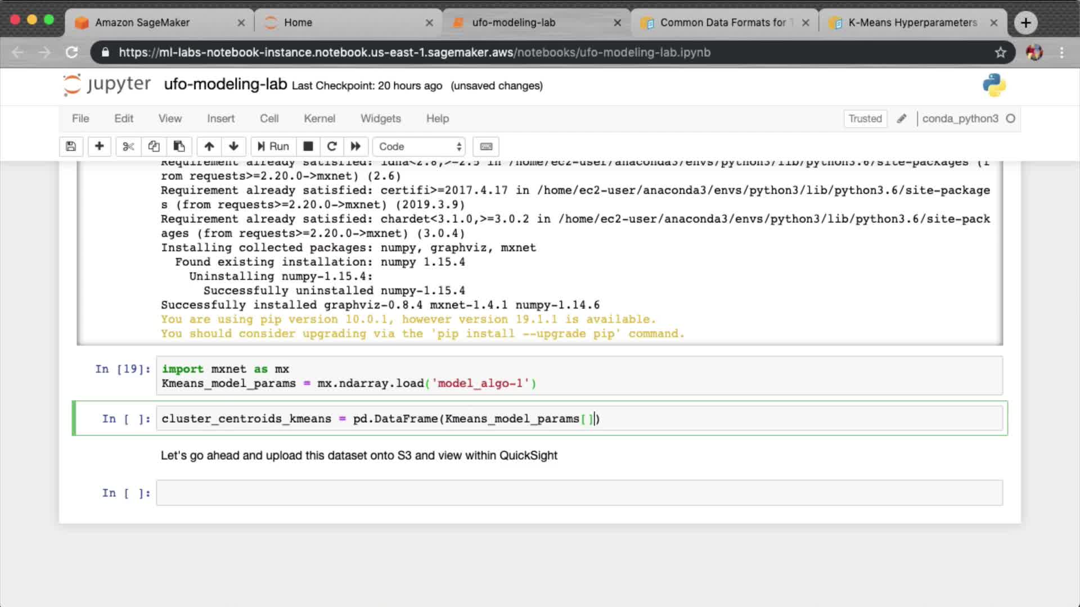1080x607 pixels.
Task: Move the selected cell down
Action: 233,147
